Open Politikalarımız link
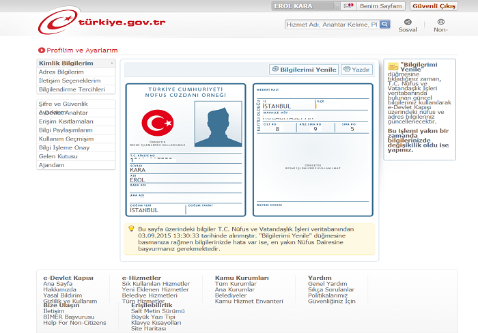Viewport: 478px width, 333px height. click(328, 295)
